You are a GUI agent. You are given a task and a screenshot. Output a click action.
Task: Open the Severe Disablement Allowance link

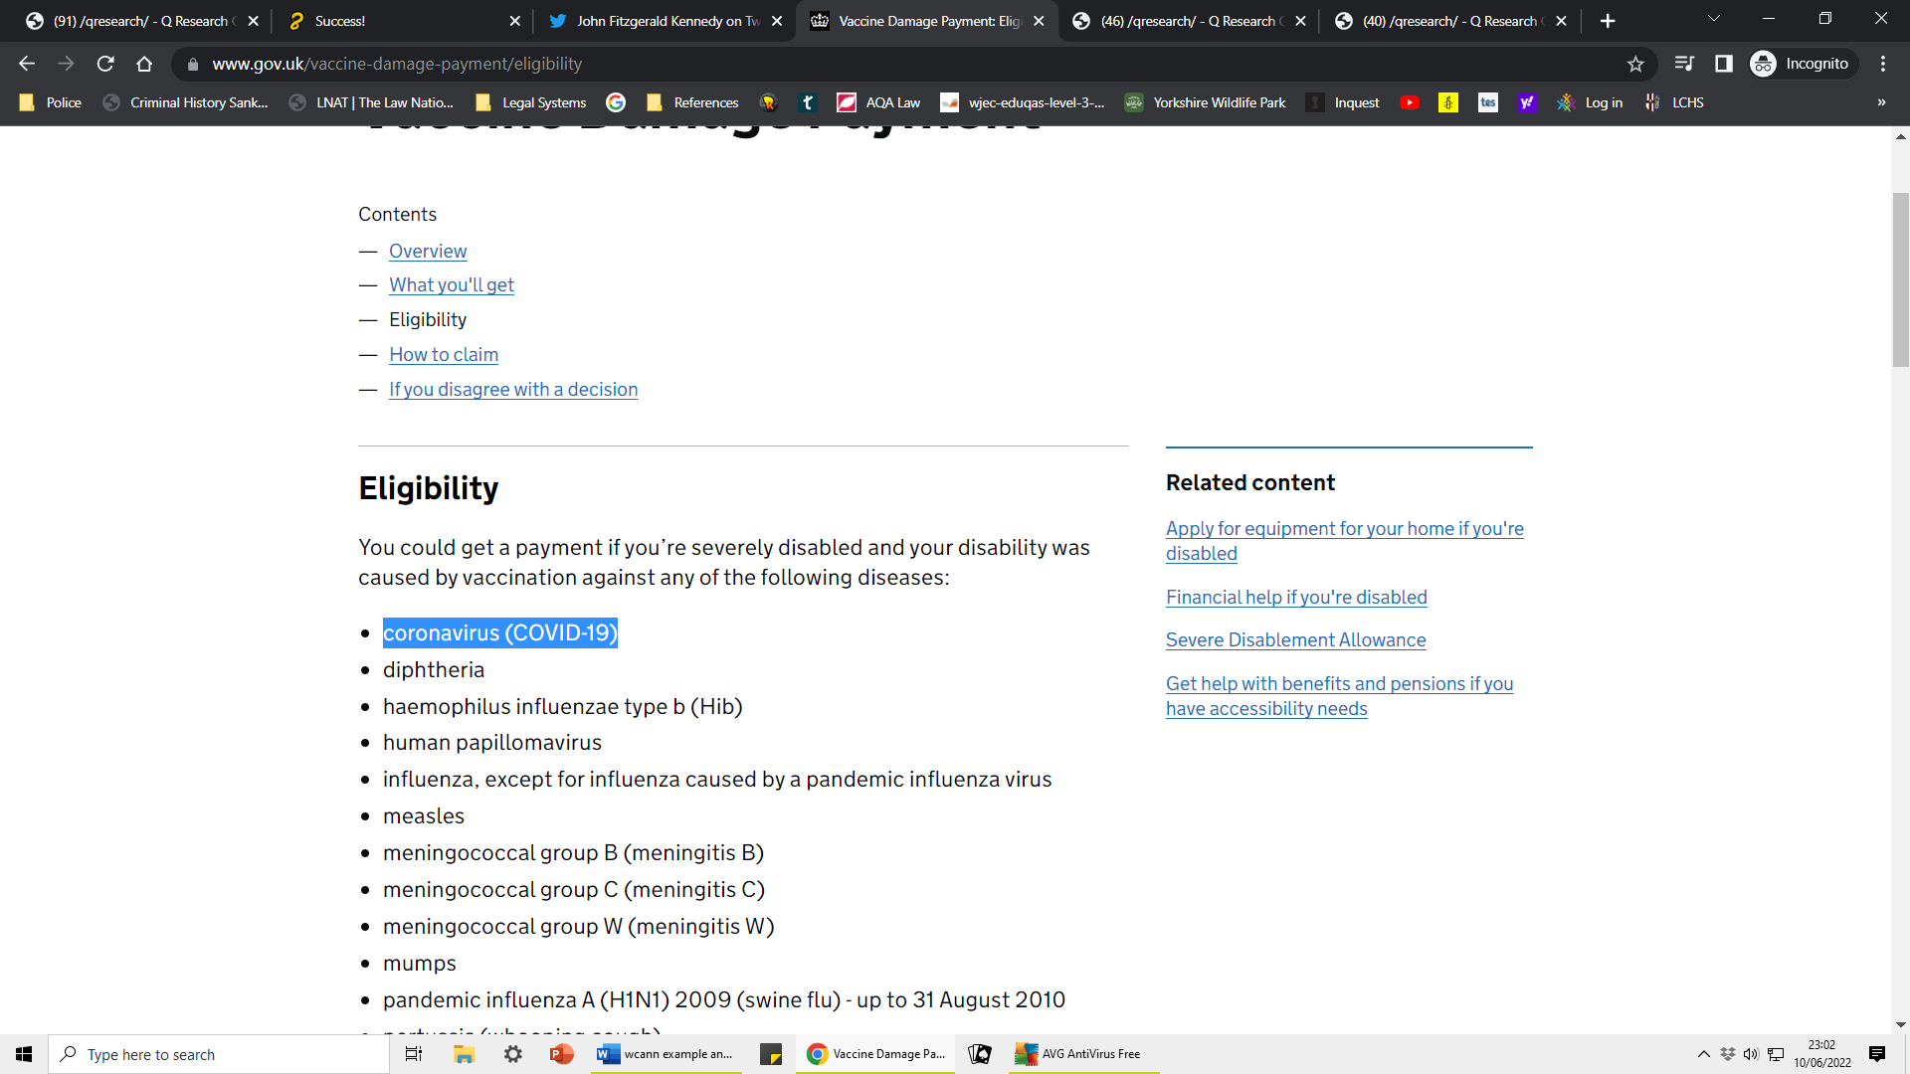(1295, 640)
